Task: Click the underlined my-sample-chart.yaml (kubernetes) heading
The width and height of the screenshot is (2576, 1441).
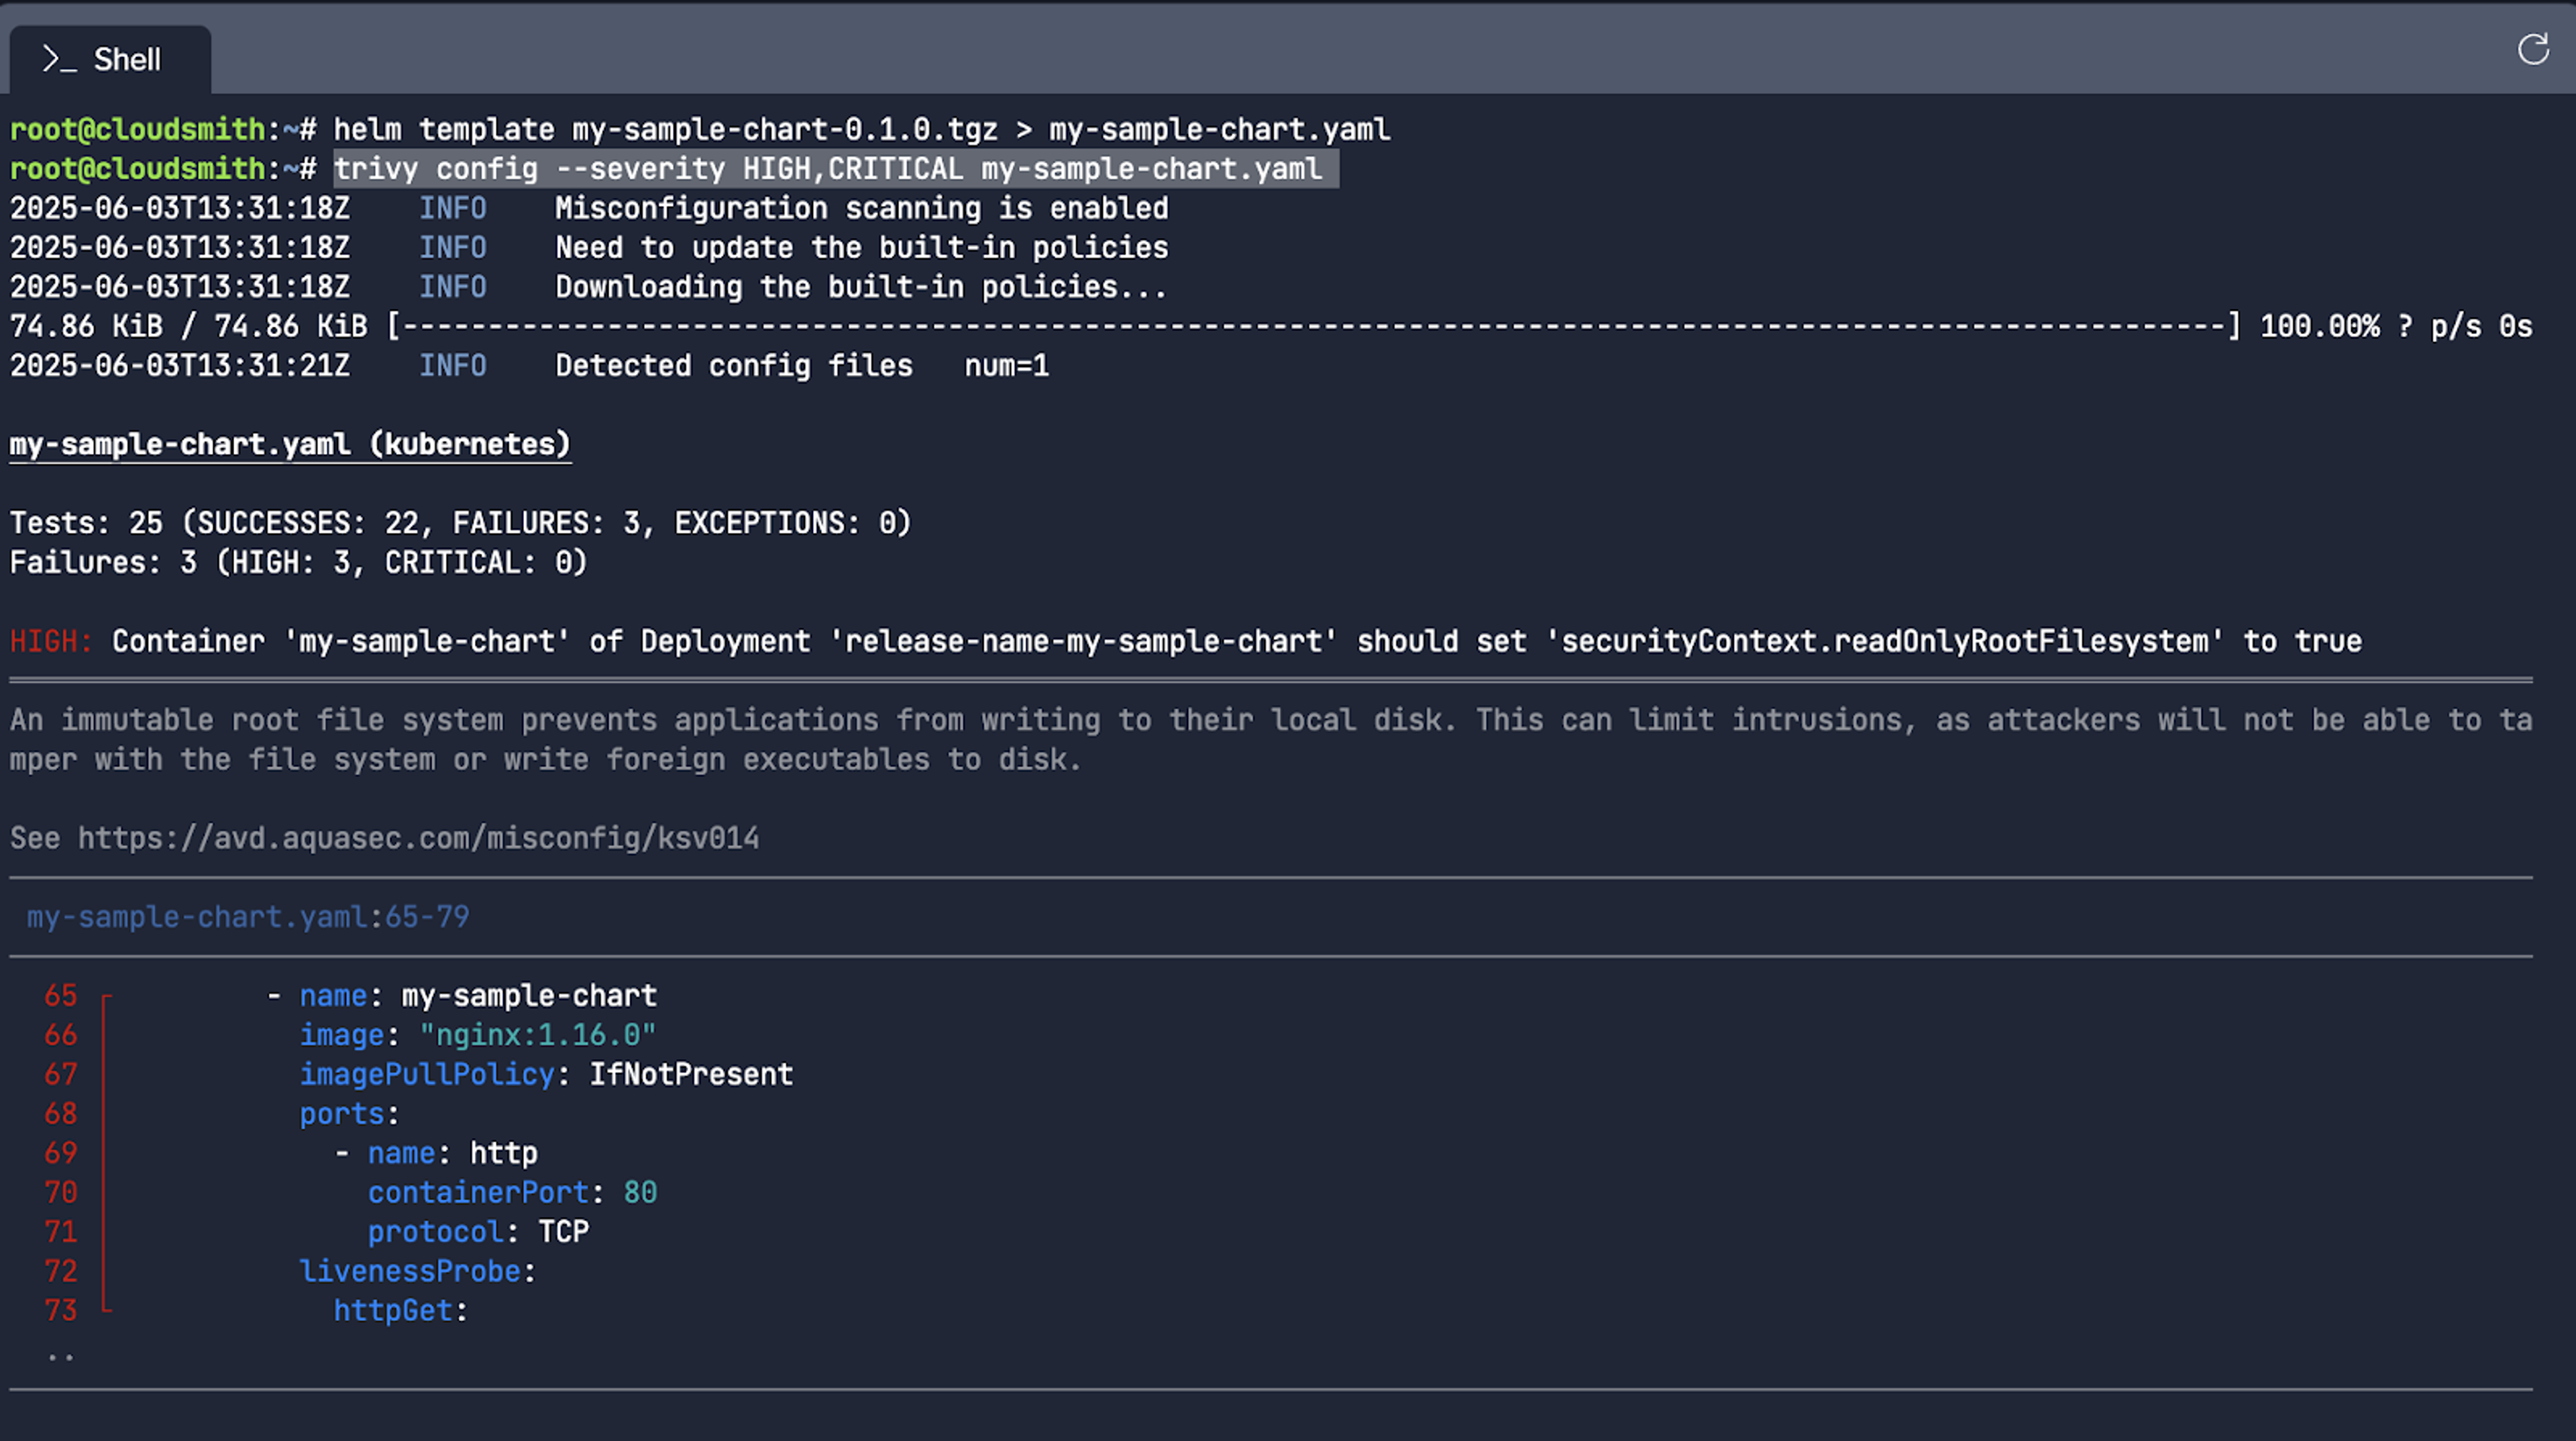Action: tap(290, 445)
